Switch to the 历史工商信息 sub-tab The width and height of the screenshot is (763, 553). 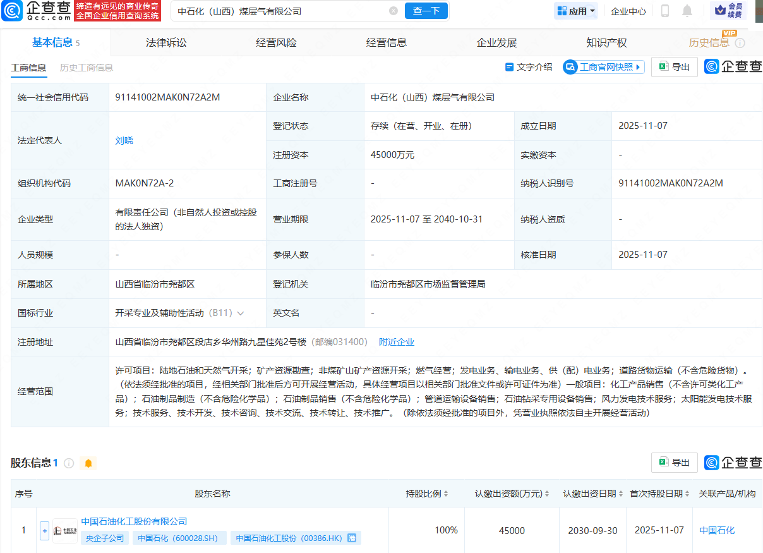[86, 68]
